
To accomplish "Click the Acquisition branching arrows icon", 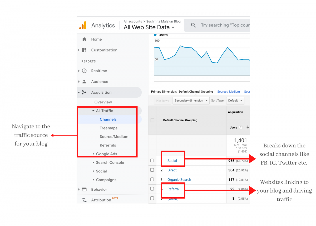I will (84, 92).
